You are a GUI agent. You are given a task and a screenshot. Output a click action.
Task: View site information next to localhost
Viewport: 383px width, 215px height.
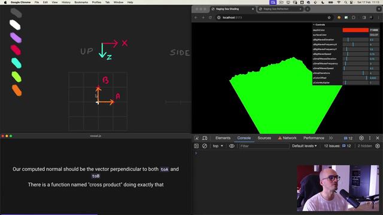pos(219,17)
